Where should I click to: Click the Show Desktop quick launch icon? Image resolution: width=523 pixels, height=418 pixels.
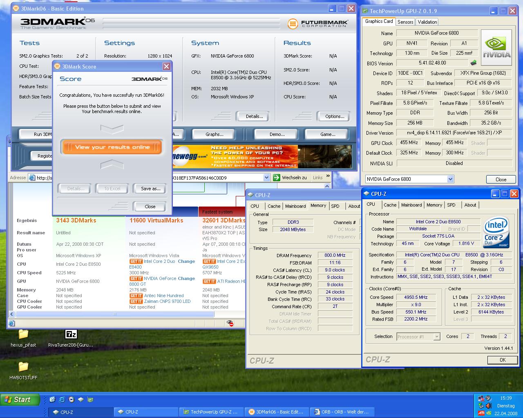coord(52,400)
